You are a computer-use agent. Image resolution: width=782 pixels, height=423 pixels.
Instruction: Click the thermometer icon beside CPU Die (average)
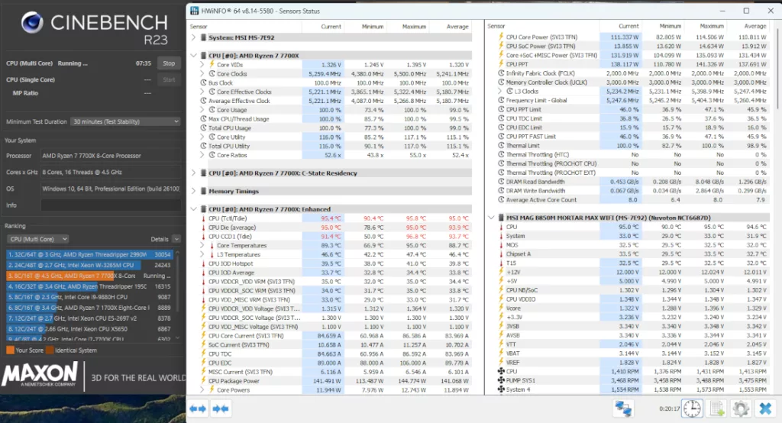[203, 228]
